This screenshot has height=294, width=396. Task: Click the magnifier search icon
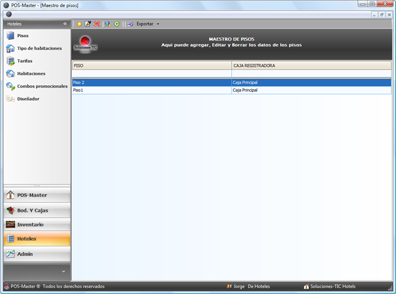108,24
